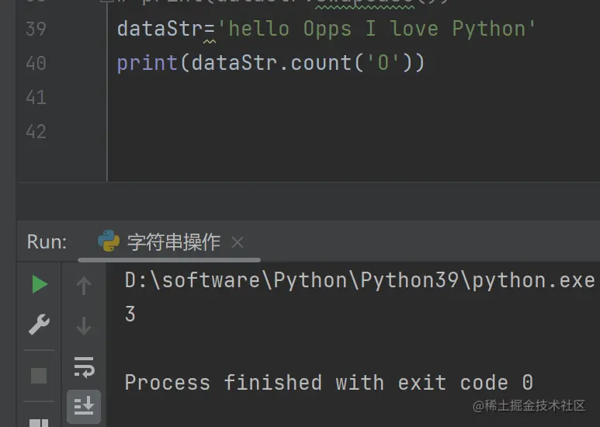Viewport: 600px width, 427px height.
Task: Click on the dataStr assignment line
Action: (x=326, y=30)
